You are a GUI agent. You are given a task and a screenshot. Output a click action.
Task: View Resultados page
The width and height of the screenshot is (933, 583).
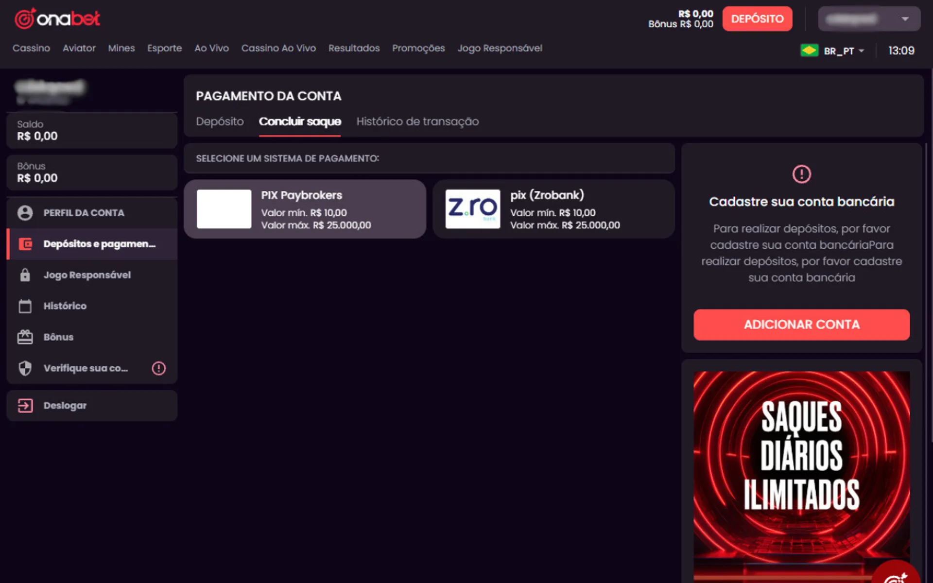point(354,48)
